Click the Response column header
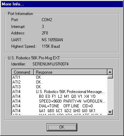Viewport: 124px width, 136px height. 70,72
